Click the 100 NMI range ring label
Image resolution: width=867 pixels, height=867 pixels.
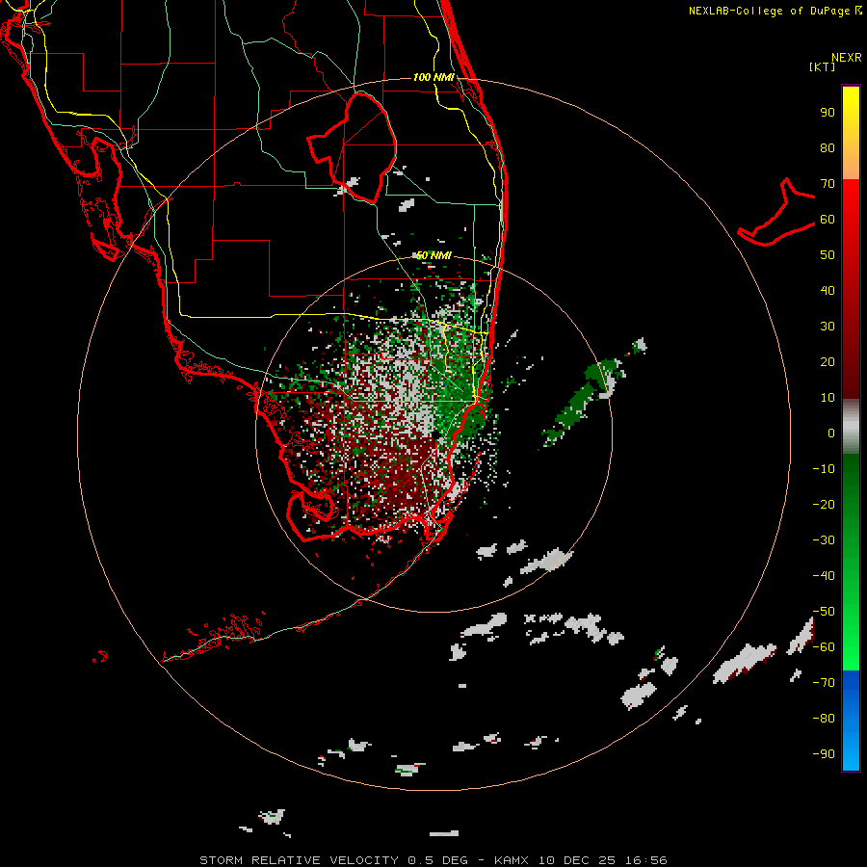pos(433,77)
